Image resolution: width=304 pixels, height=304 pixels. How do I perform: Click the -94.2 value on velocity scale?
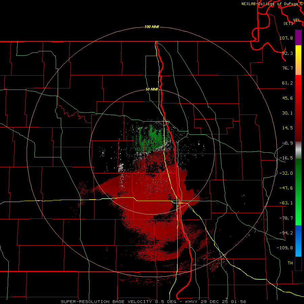pyautogui.click(x=286, y=233)
